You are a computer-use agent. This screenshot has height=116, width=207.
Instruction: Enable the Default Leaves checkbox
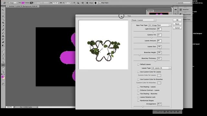(x=138, y=64)
